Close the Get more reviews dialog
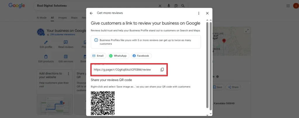Screen dimensions: 299x118 point(207,13)
